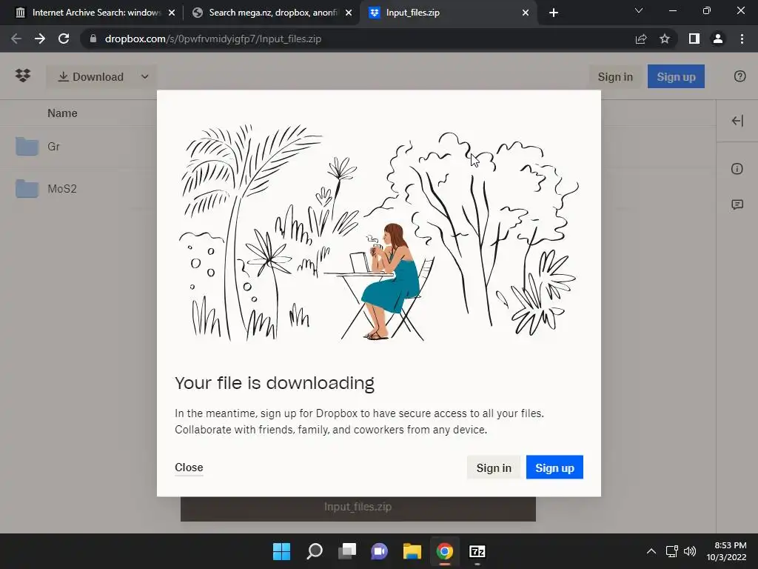Close the downloading dialog
The image size is (758, 569).
click(x=189, y=467)
